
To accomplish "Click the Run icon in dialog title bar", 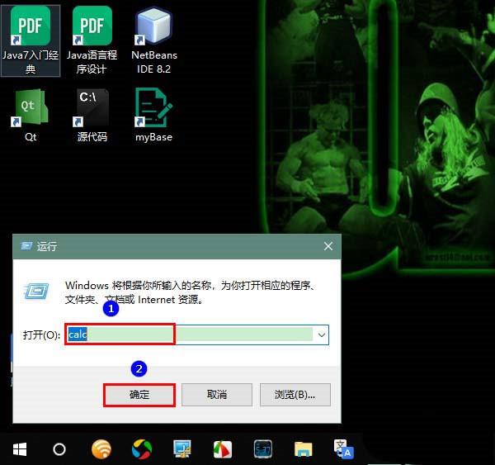I will coord(26,246).
